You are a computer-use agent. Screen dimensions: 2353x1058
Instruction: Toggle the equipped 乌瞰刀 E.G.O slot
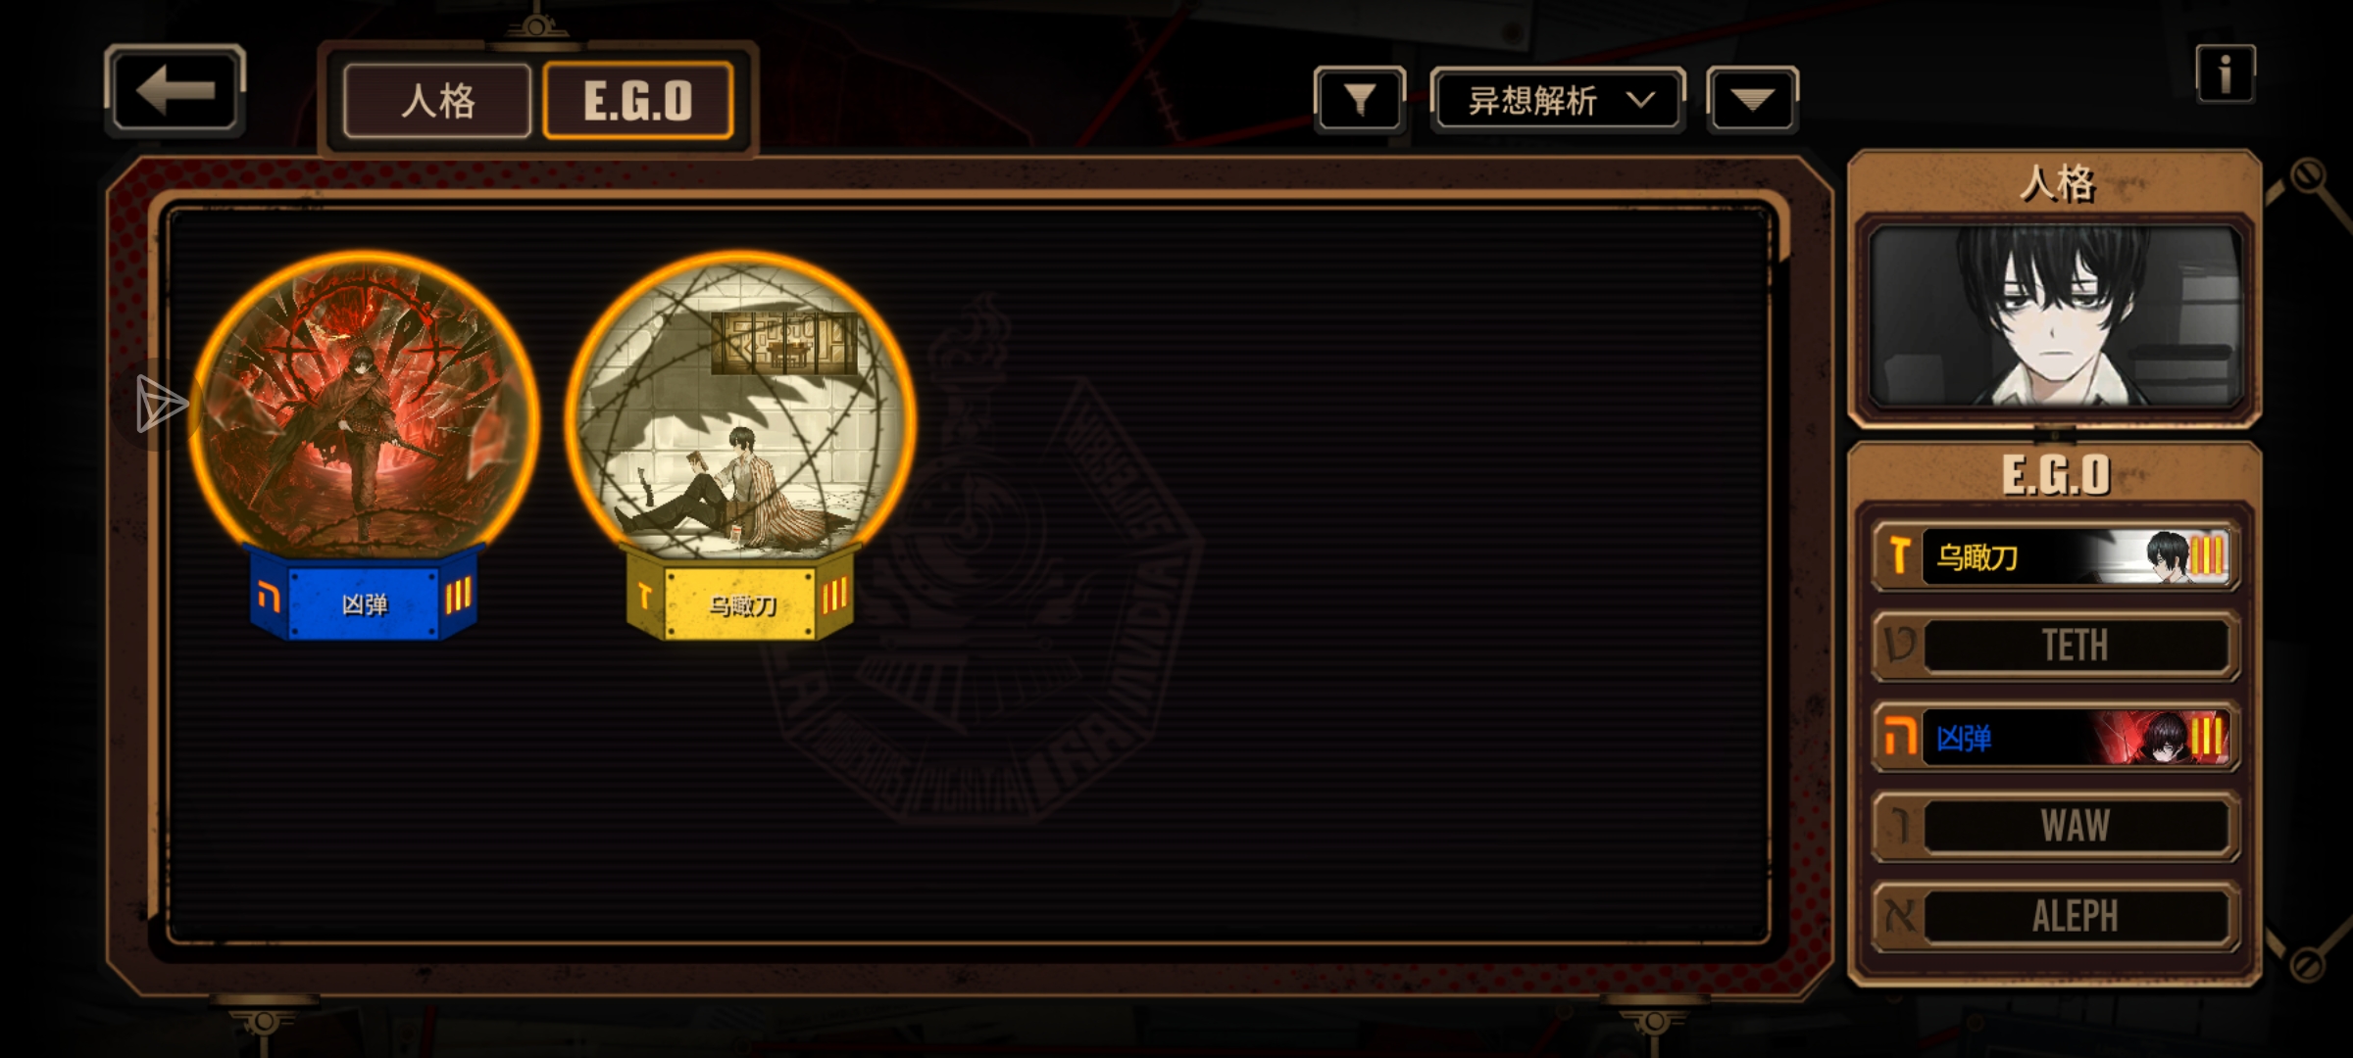(x=2055, y=556)
